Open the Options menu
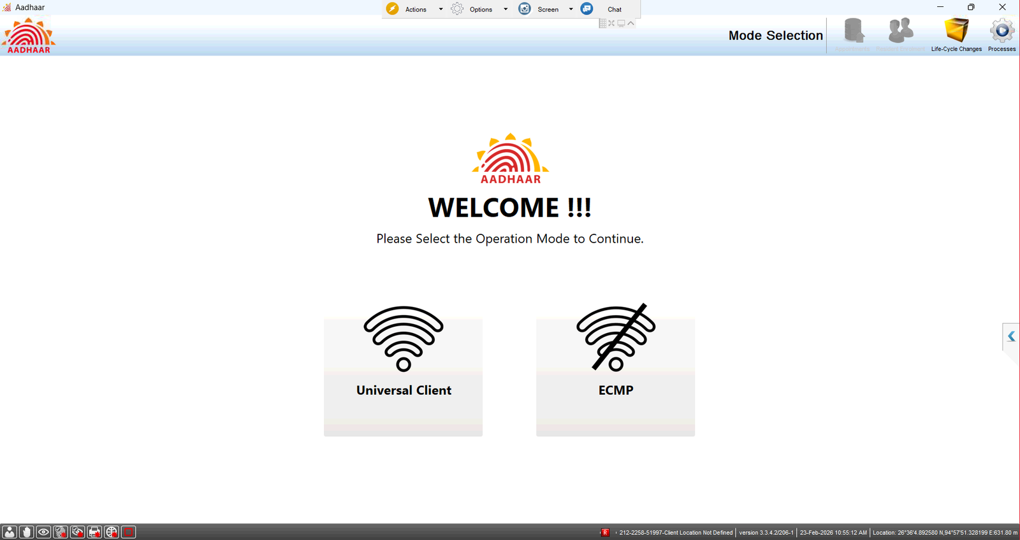1020x540 pixels. coord(481,10)
